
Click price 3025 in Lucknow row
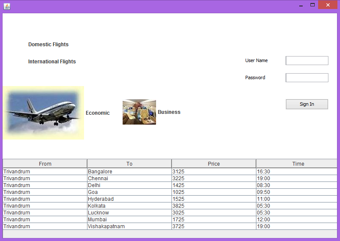coord(214,213)
